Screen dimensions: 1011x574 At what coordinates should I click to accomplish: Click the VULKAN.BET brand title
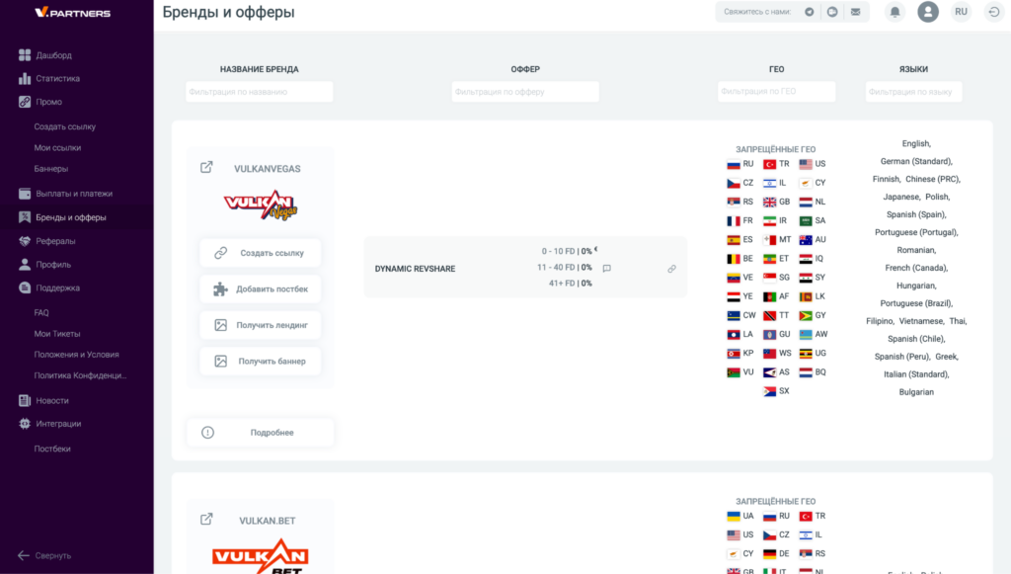267,521
